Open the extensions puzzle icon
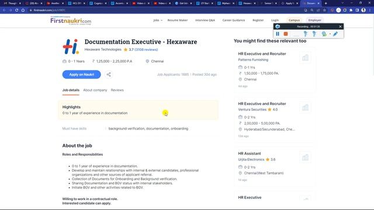374x210 pixels. (x=351, y=10)
